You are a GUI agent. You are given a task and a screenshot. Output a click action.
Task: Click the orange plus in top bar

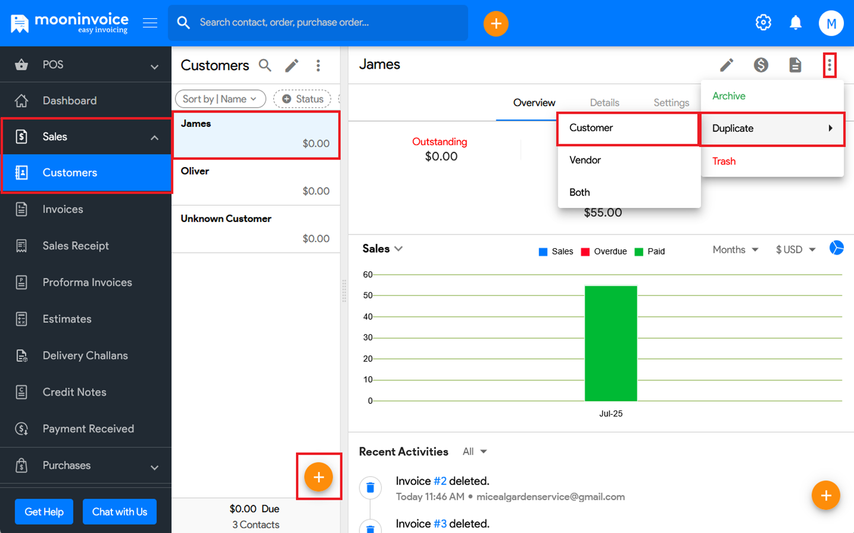point(496,24)
